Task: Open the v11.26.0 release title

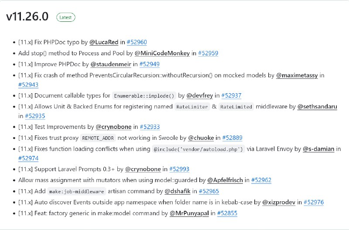Action: pos(27,17)
